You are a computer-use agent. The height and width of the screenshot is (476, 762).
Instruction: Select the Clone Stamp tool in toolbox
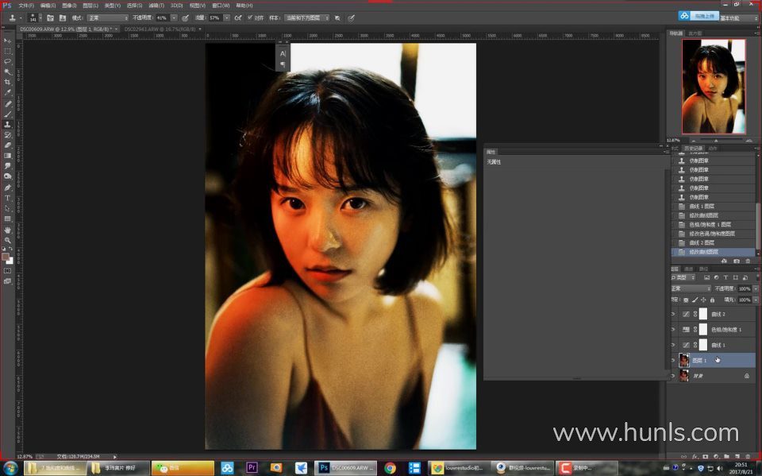(x=7, y=125)
